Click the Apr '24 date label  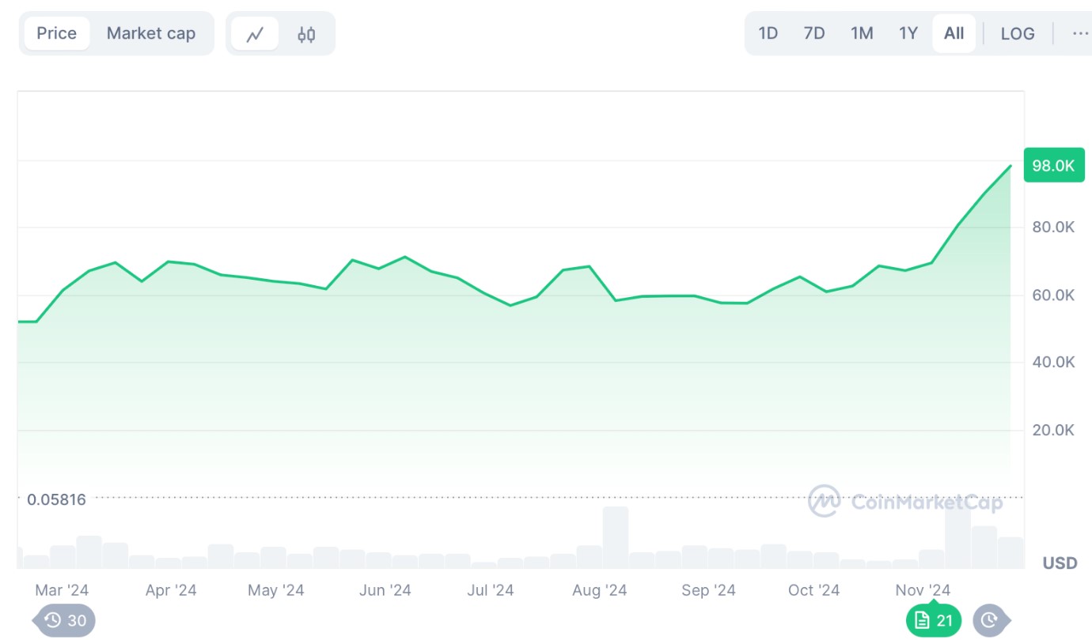coord(171,590)
